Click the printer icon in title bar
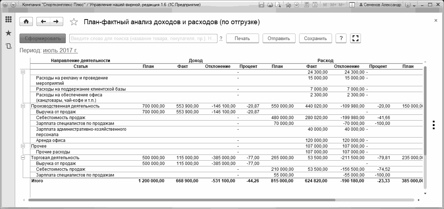The image size is (444, 209). [270, 5]
